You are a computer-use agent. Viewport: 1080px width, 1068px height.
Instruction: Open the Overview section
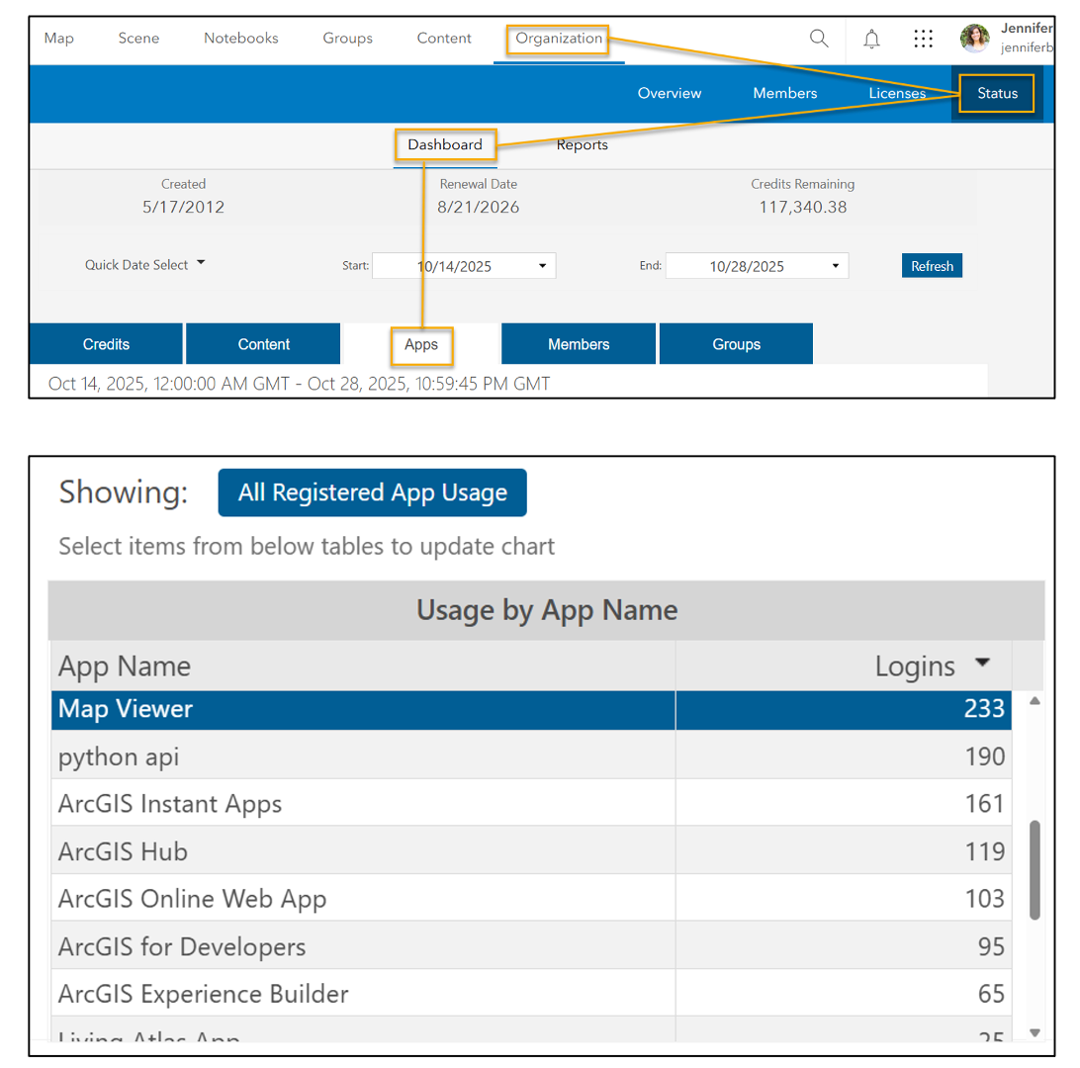[x=670, y=93]
